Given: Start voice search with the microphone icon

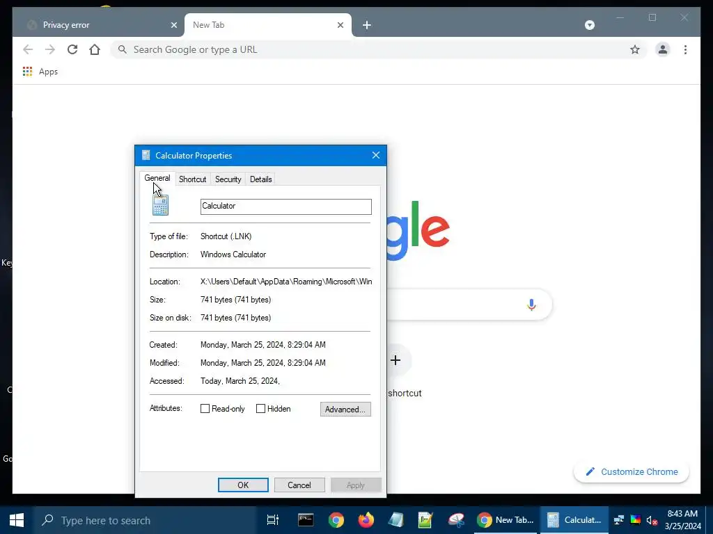Looking at the screenshot, I should coord(531,305).
